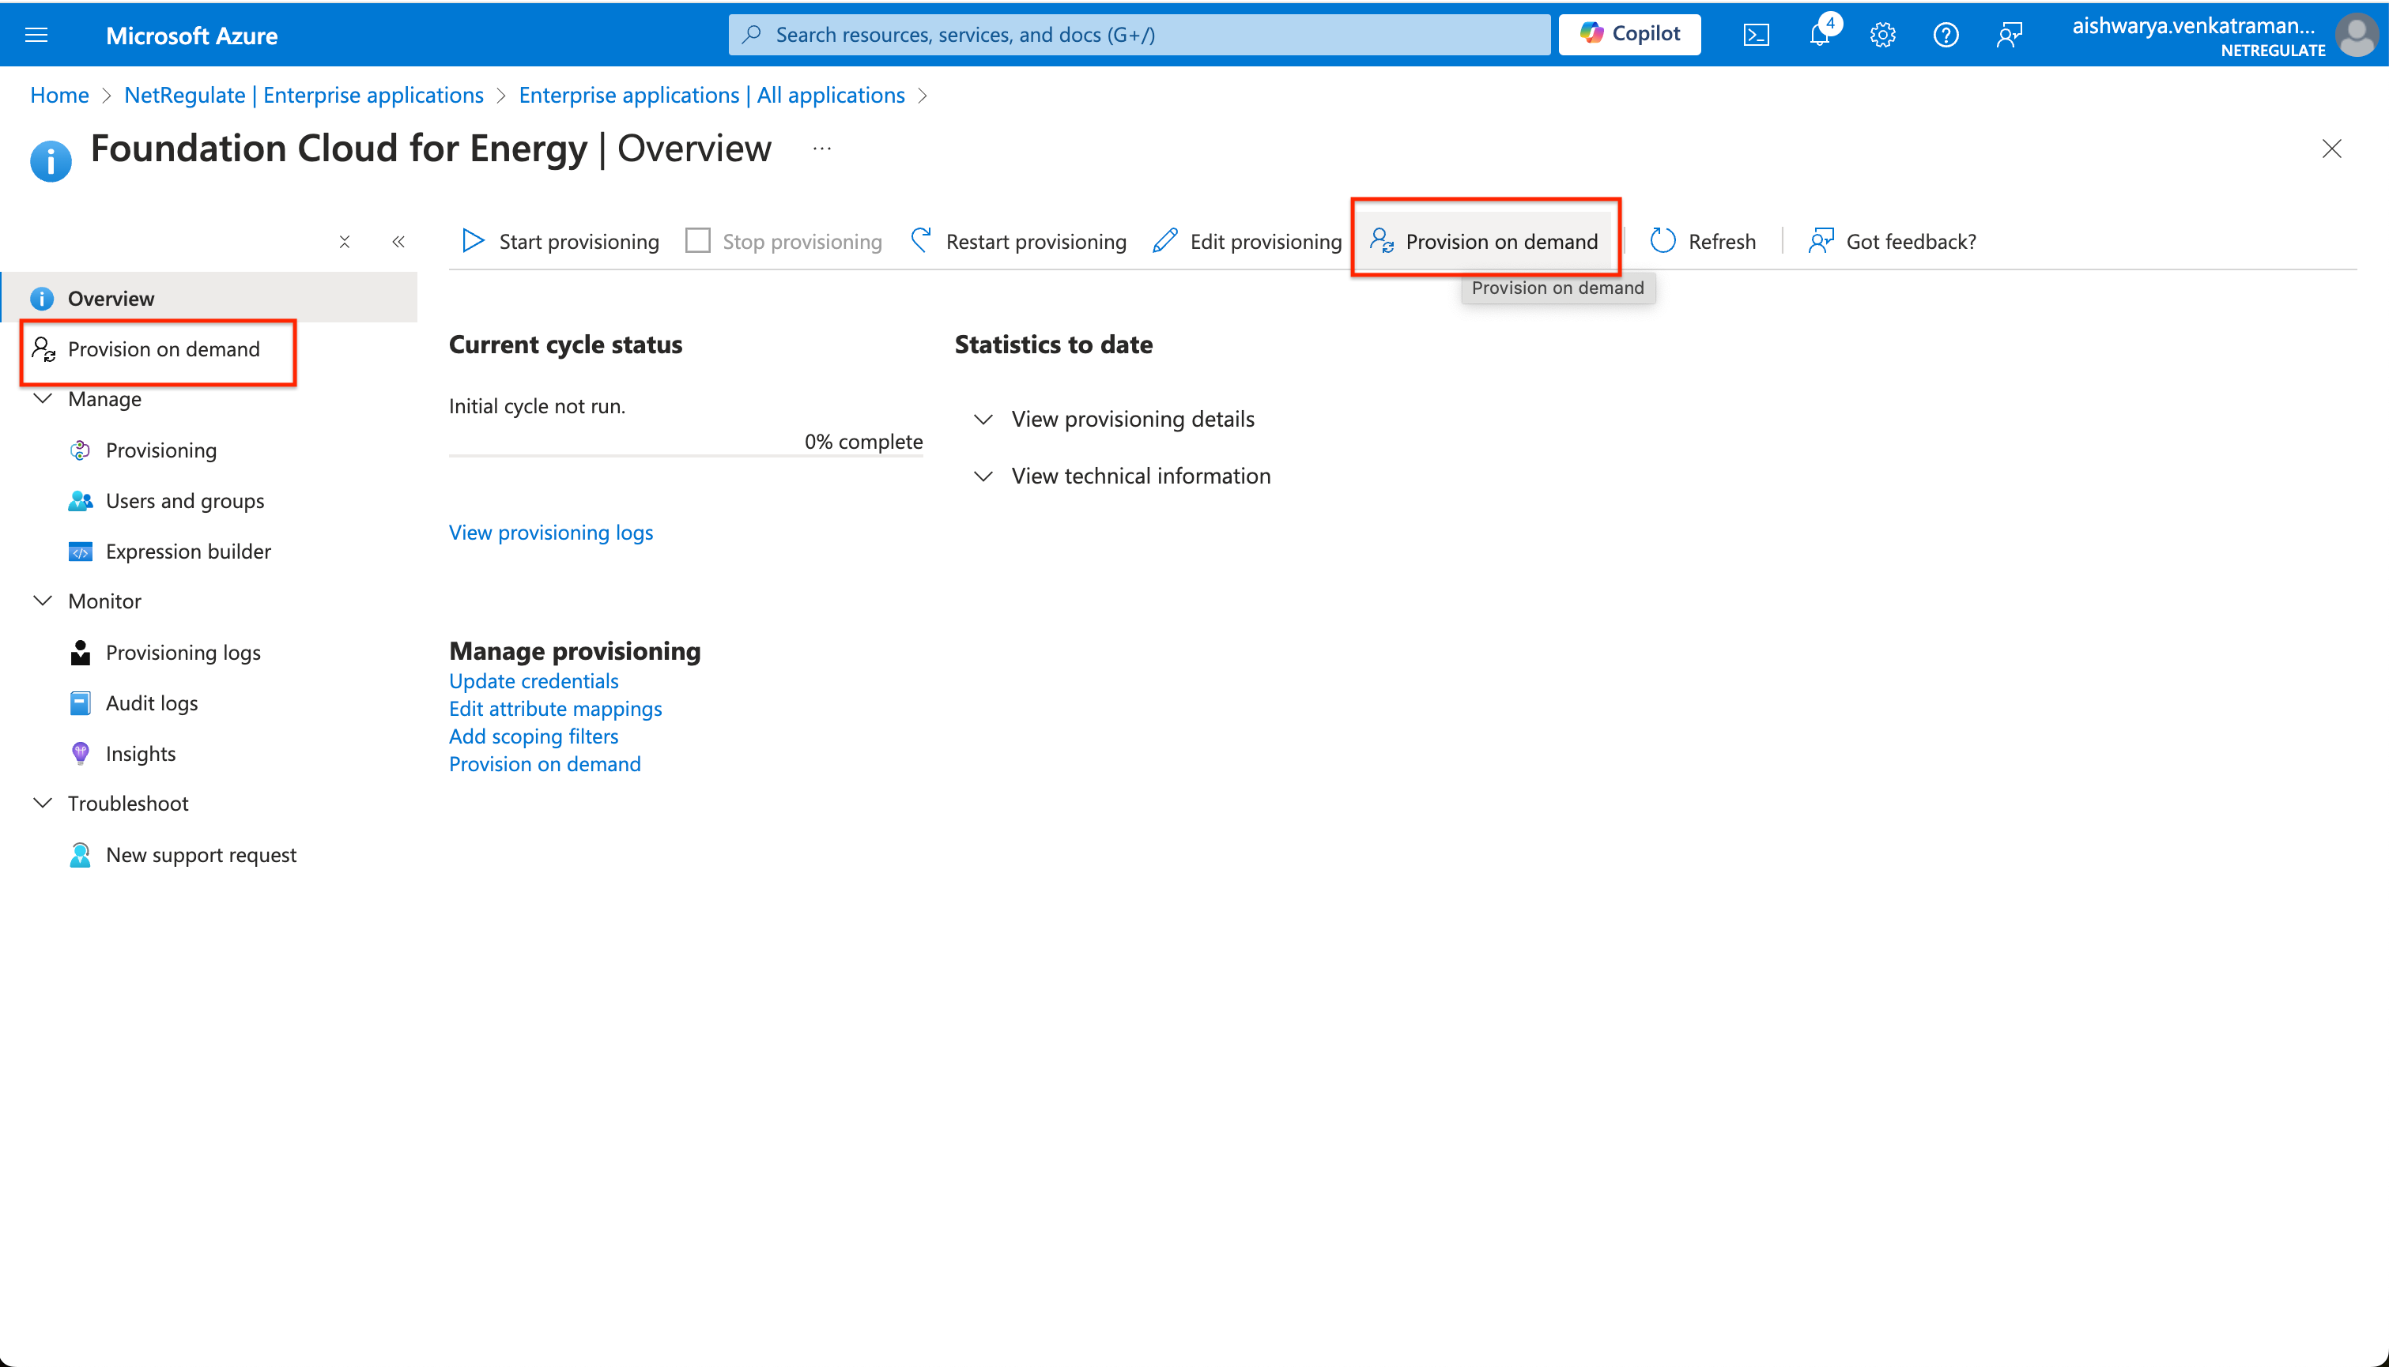2389x1367 pixels.
Task: Open Users and groups menu item
Action: point(184,500)
